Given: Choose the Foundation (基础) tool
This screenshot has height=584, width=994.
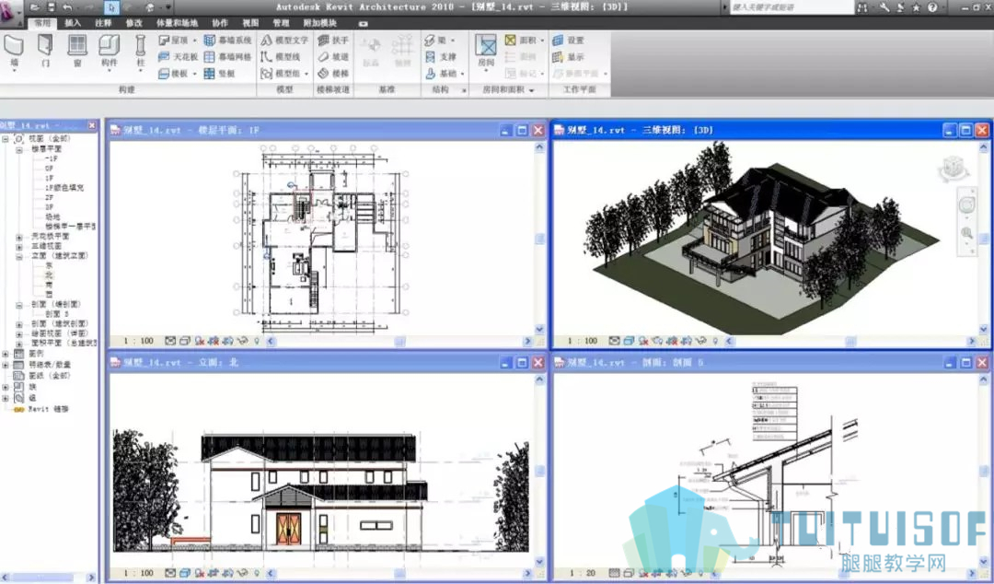Looking at the screenshot, I should (x=441, y=74).
